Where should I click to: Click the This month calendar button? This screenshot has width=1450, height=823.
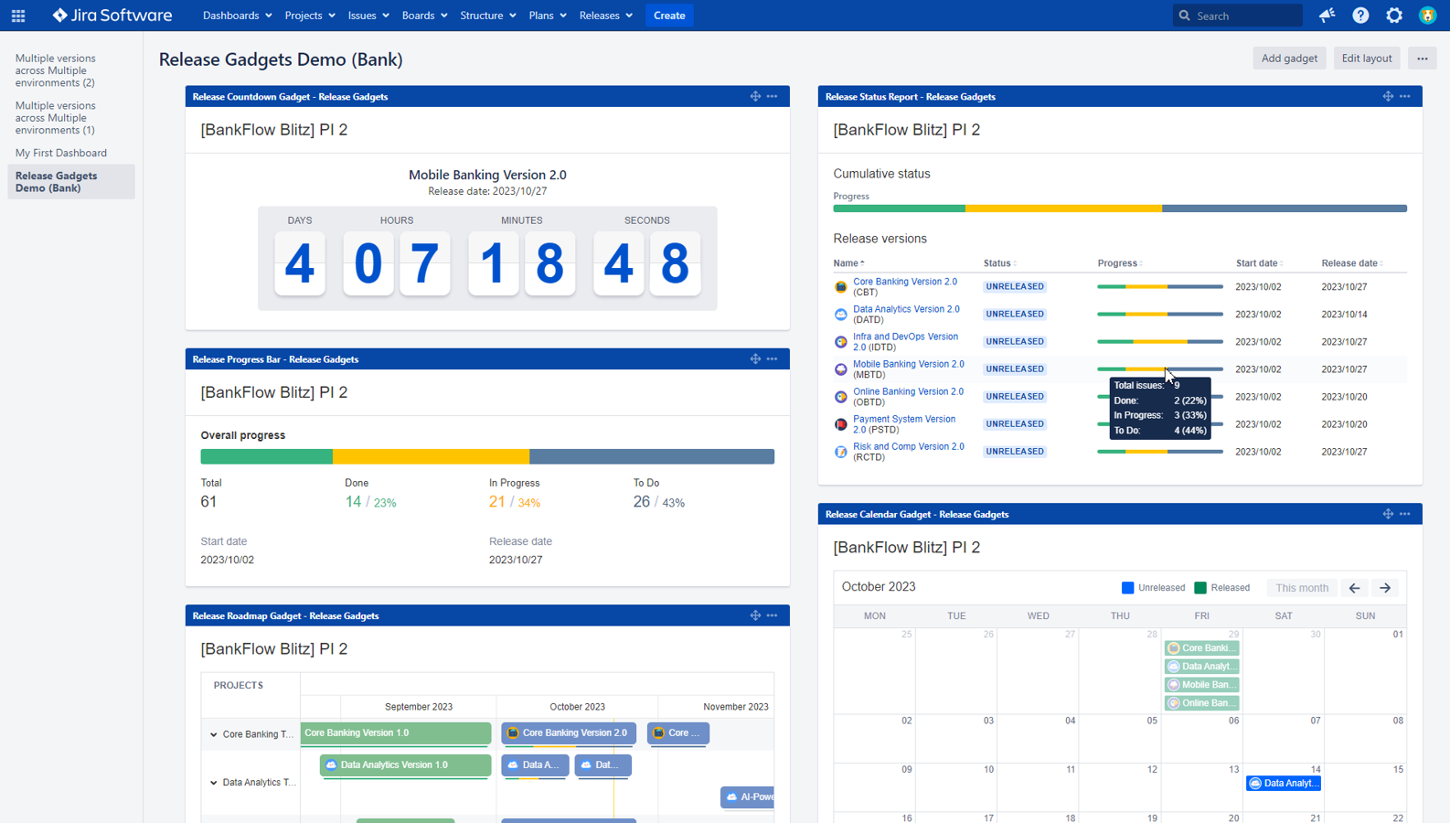pos(1302,588)
